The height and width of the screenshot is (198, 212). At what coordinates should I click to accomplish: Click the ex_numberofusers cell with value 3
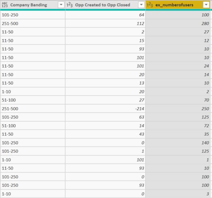pyautogui.click(x=178, y=194)
